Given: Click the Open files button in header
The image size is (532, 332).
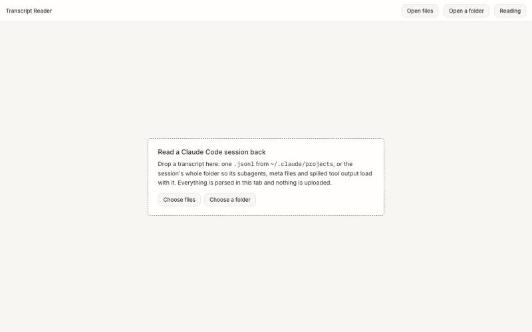Looking at the screenshot, I should [x=420, y=11].
